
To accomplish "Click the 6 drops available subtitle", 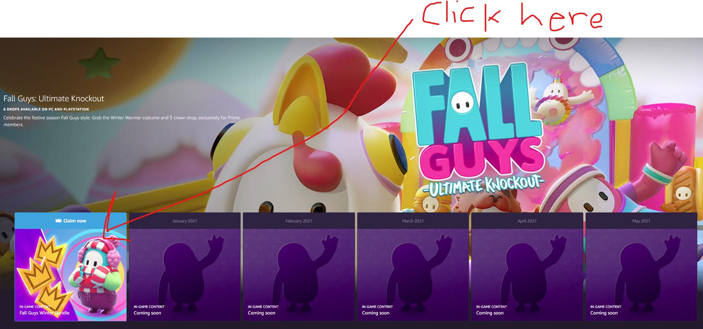I will click(x=46, y=109).
